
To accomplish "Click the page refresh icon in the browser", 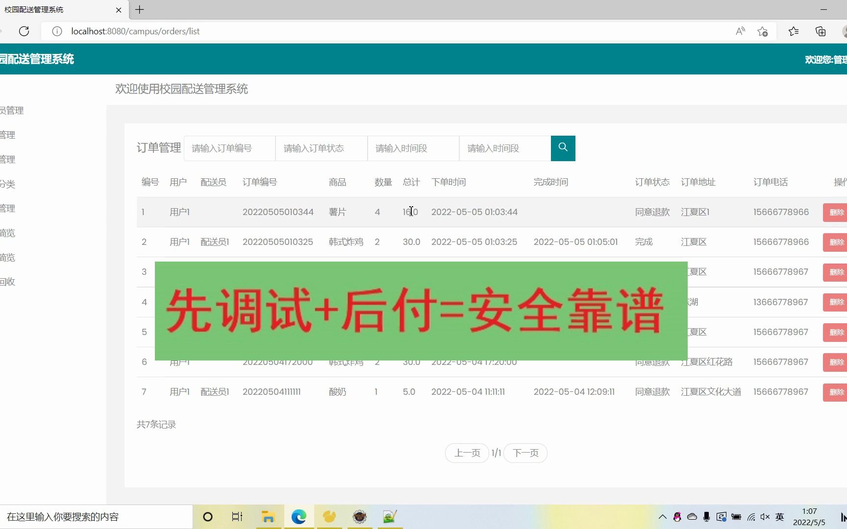I will point(24,31).
